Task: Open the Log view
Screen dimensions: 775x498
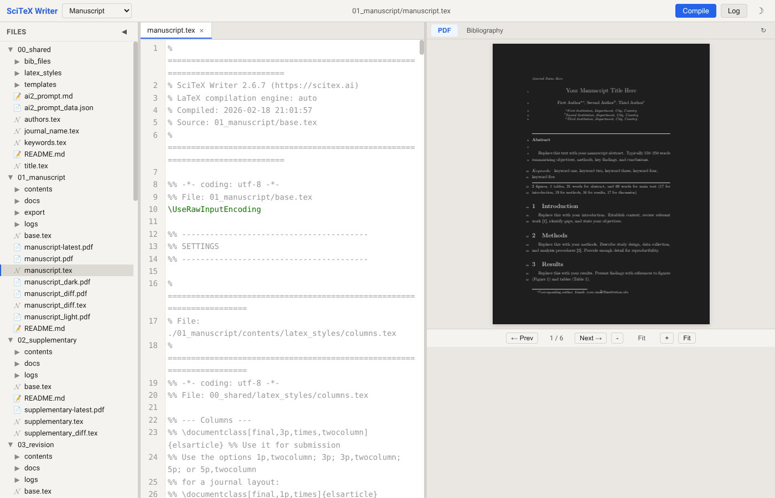Action: click(733, 11)
